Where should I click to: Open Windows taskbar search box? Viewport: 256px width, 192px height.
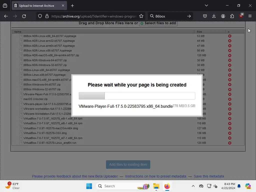pyautogui.click(x=122, y=186)
